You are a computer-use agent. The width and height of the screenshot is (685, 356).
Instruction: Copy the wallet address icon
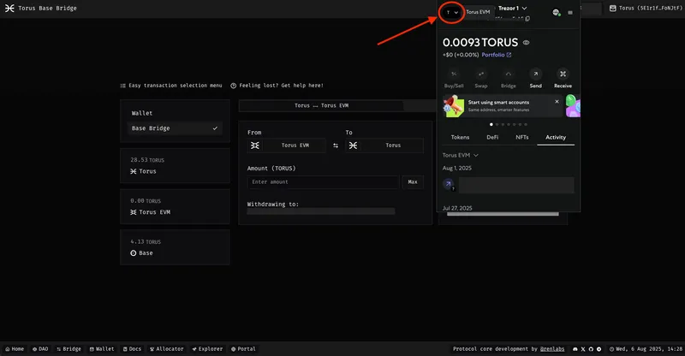click(527, 19)
